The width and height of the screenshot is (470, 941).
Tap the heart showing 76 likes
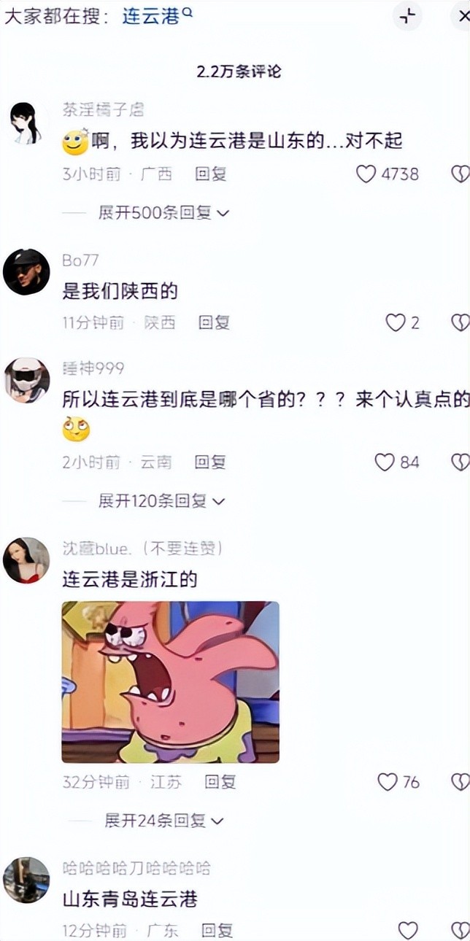coord(388,782)
